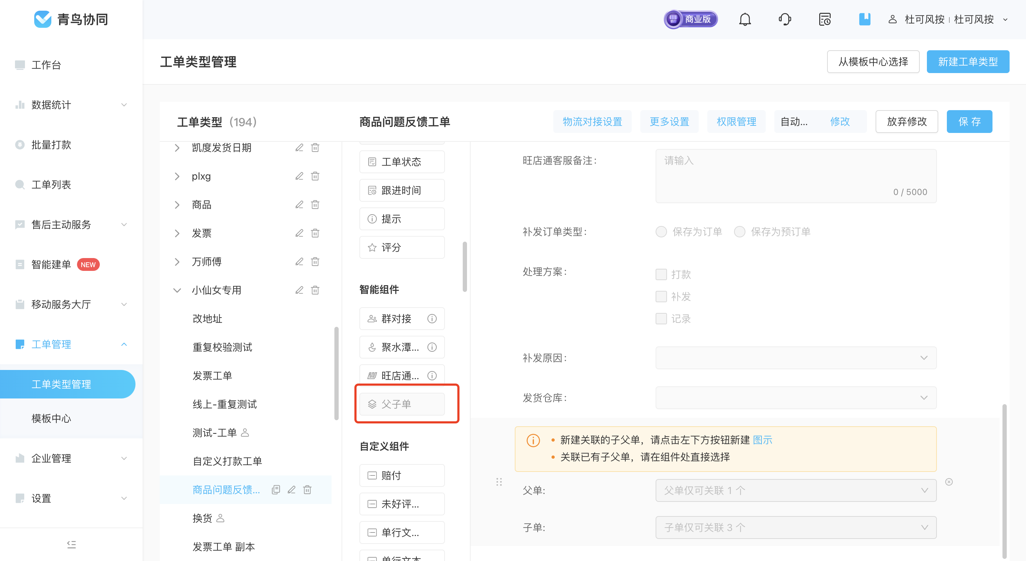Open the 子单 select dropdown
Image resolution: width=1026 pixels, height=561 pixels.
pos(796,527)
